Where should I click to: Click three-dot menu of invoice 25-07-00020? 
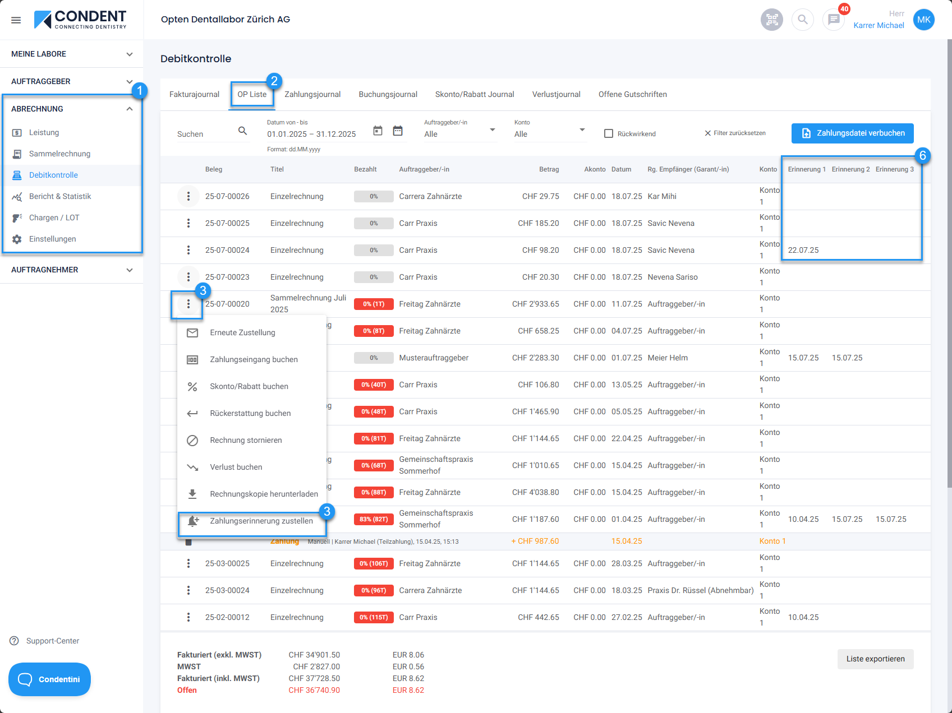188,304
